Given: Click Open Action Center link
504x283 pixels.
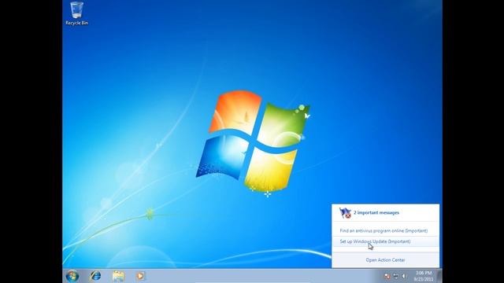Looking at the screenshot, I should [385, 260].
